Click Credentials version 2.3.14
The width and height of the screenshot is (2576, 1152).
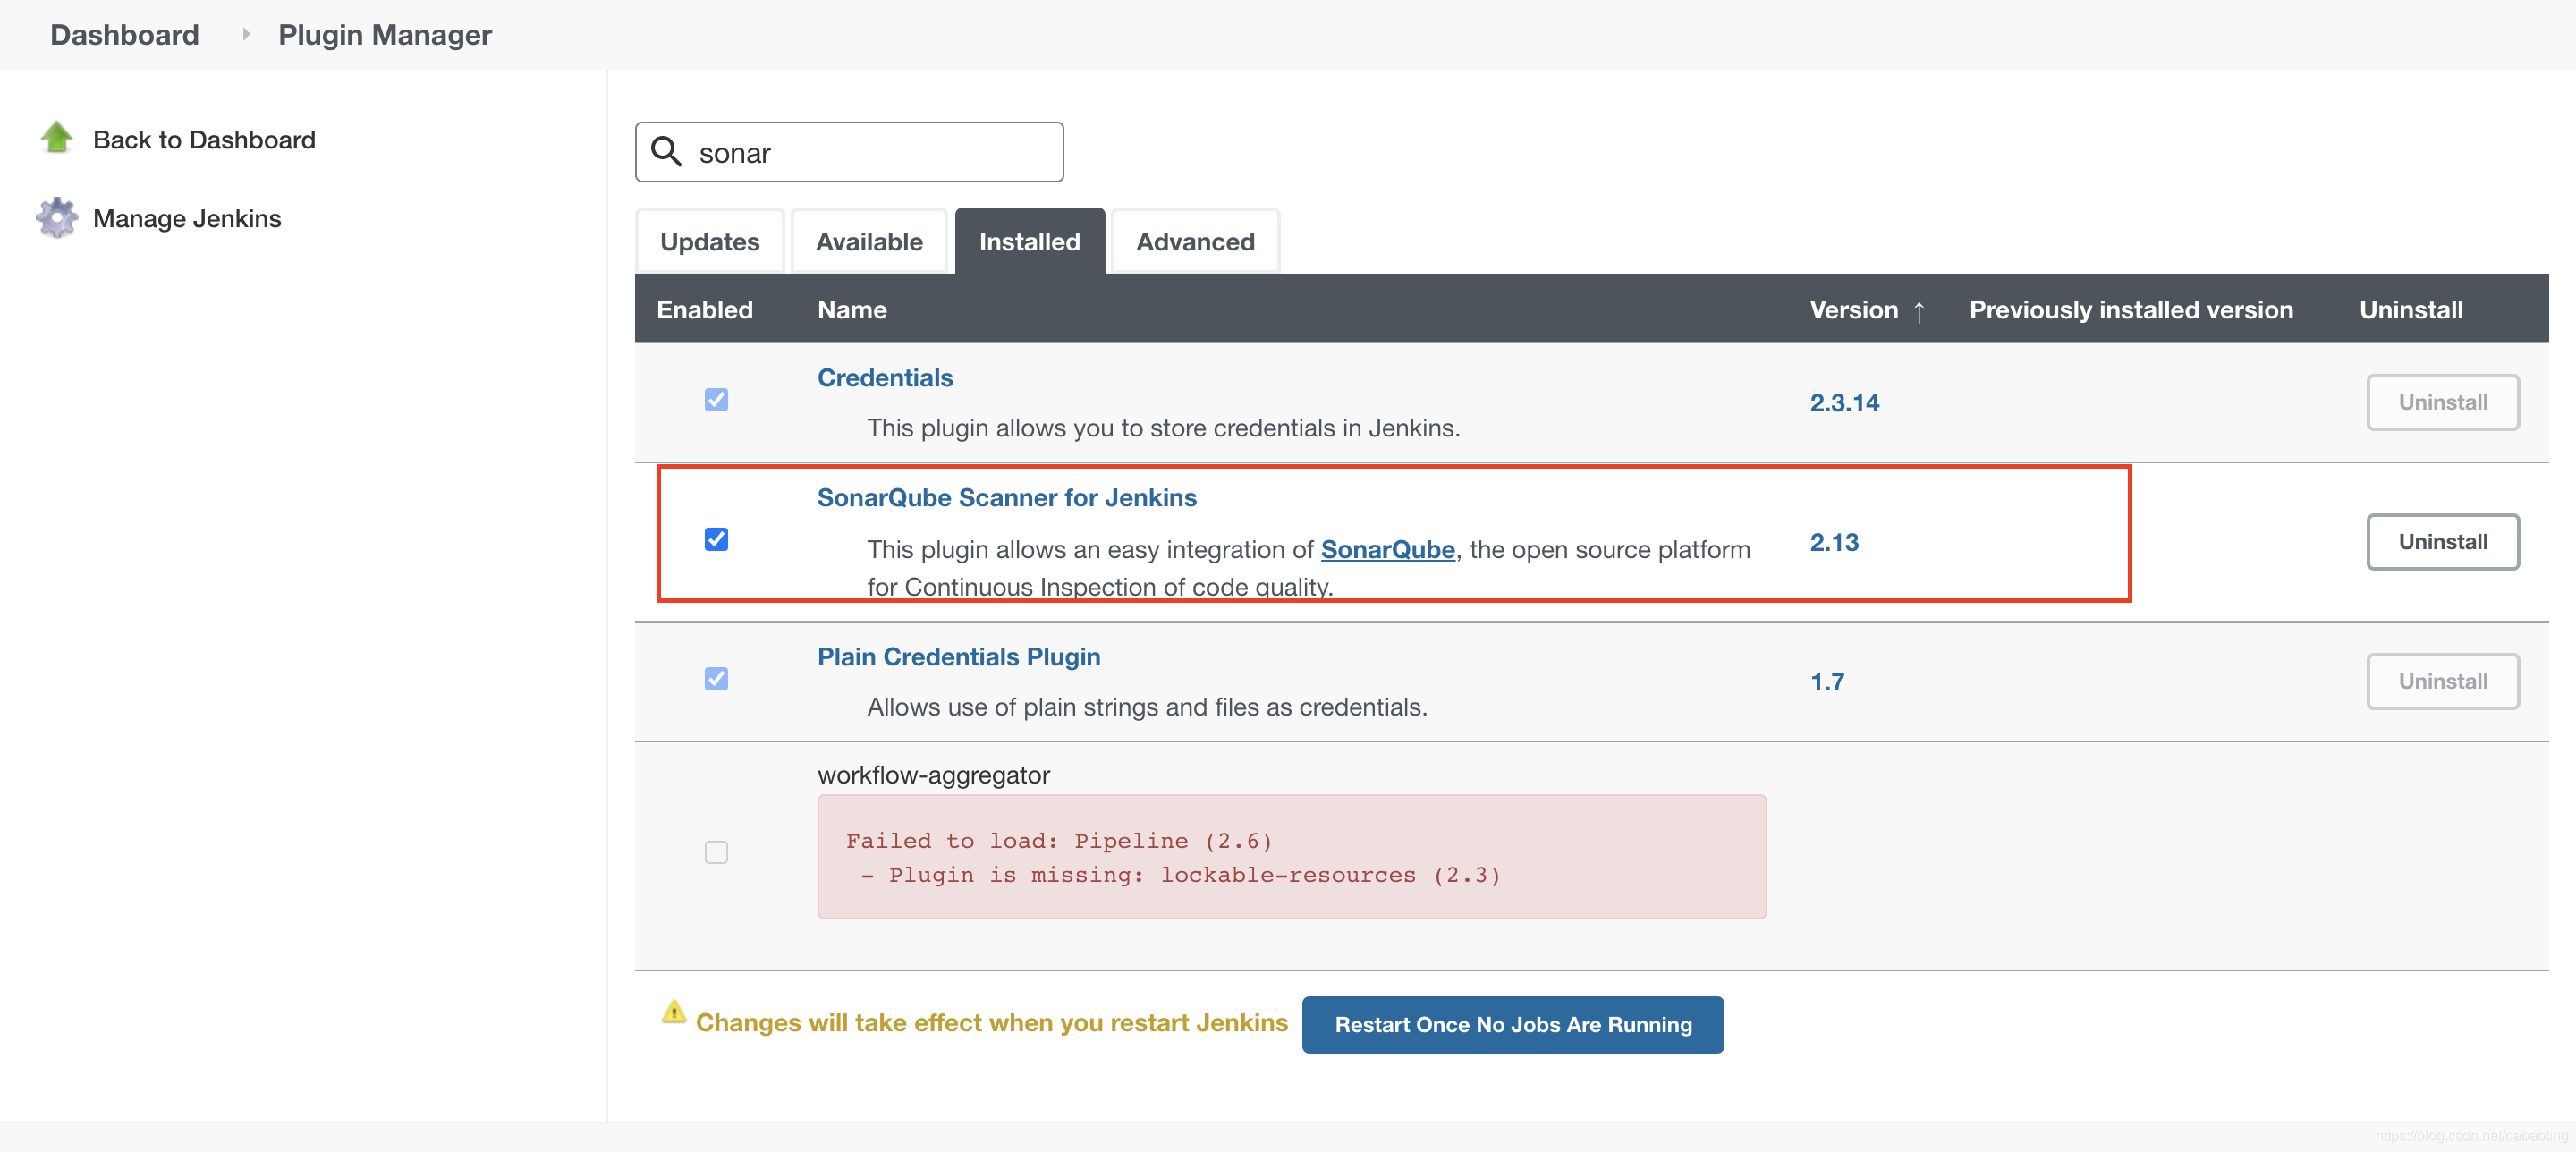tap(1844, 403)
